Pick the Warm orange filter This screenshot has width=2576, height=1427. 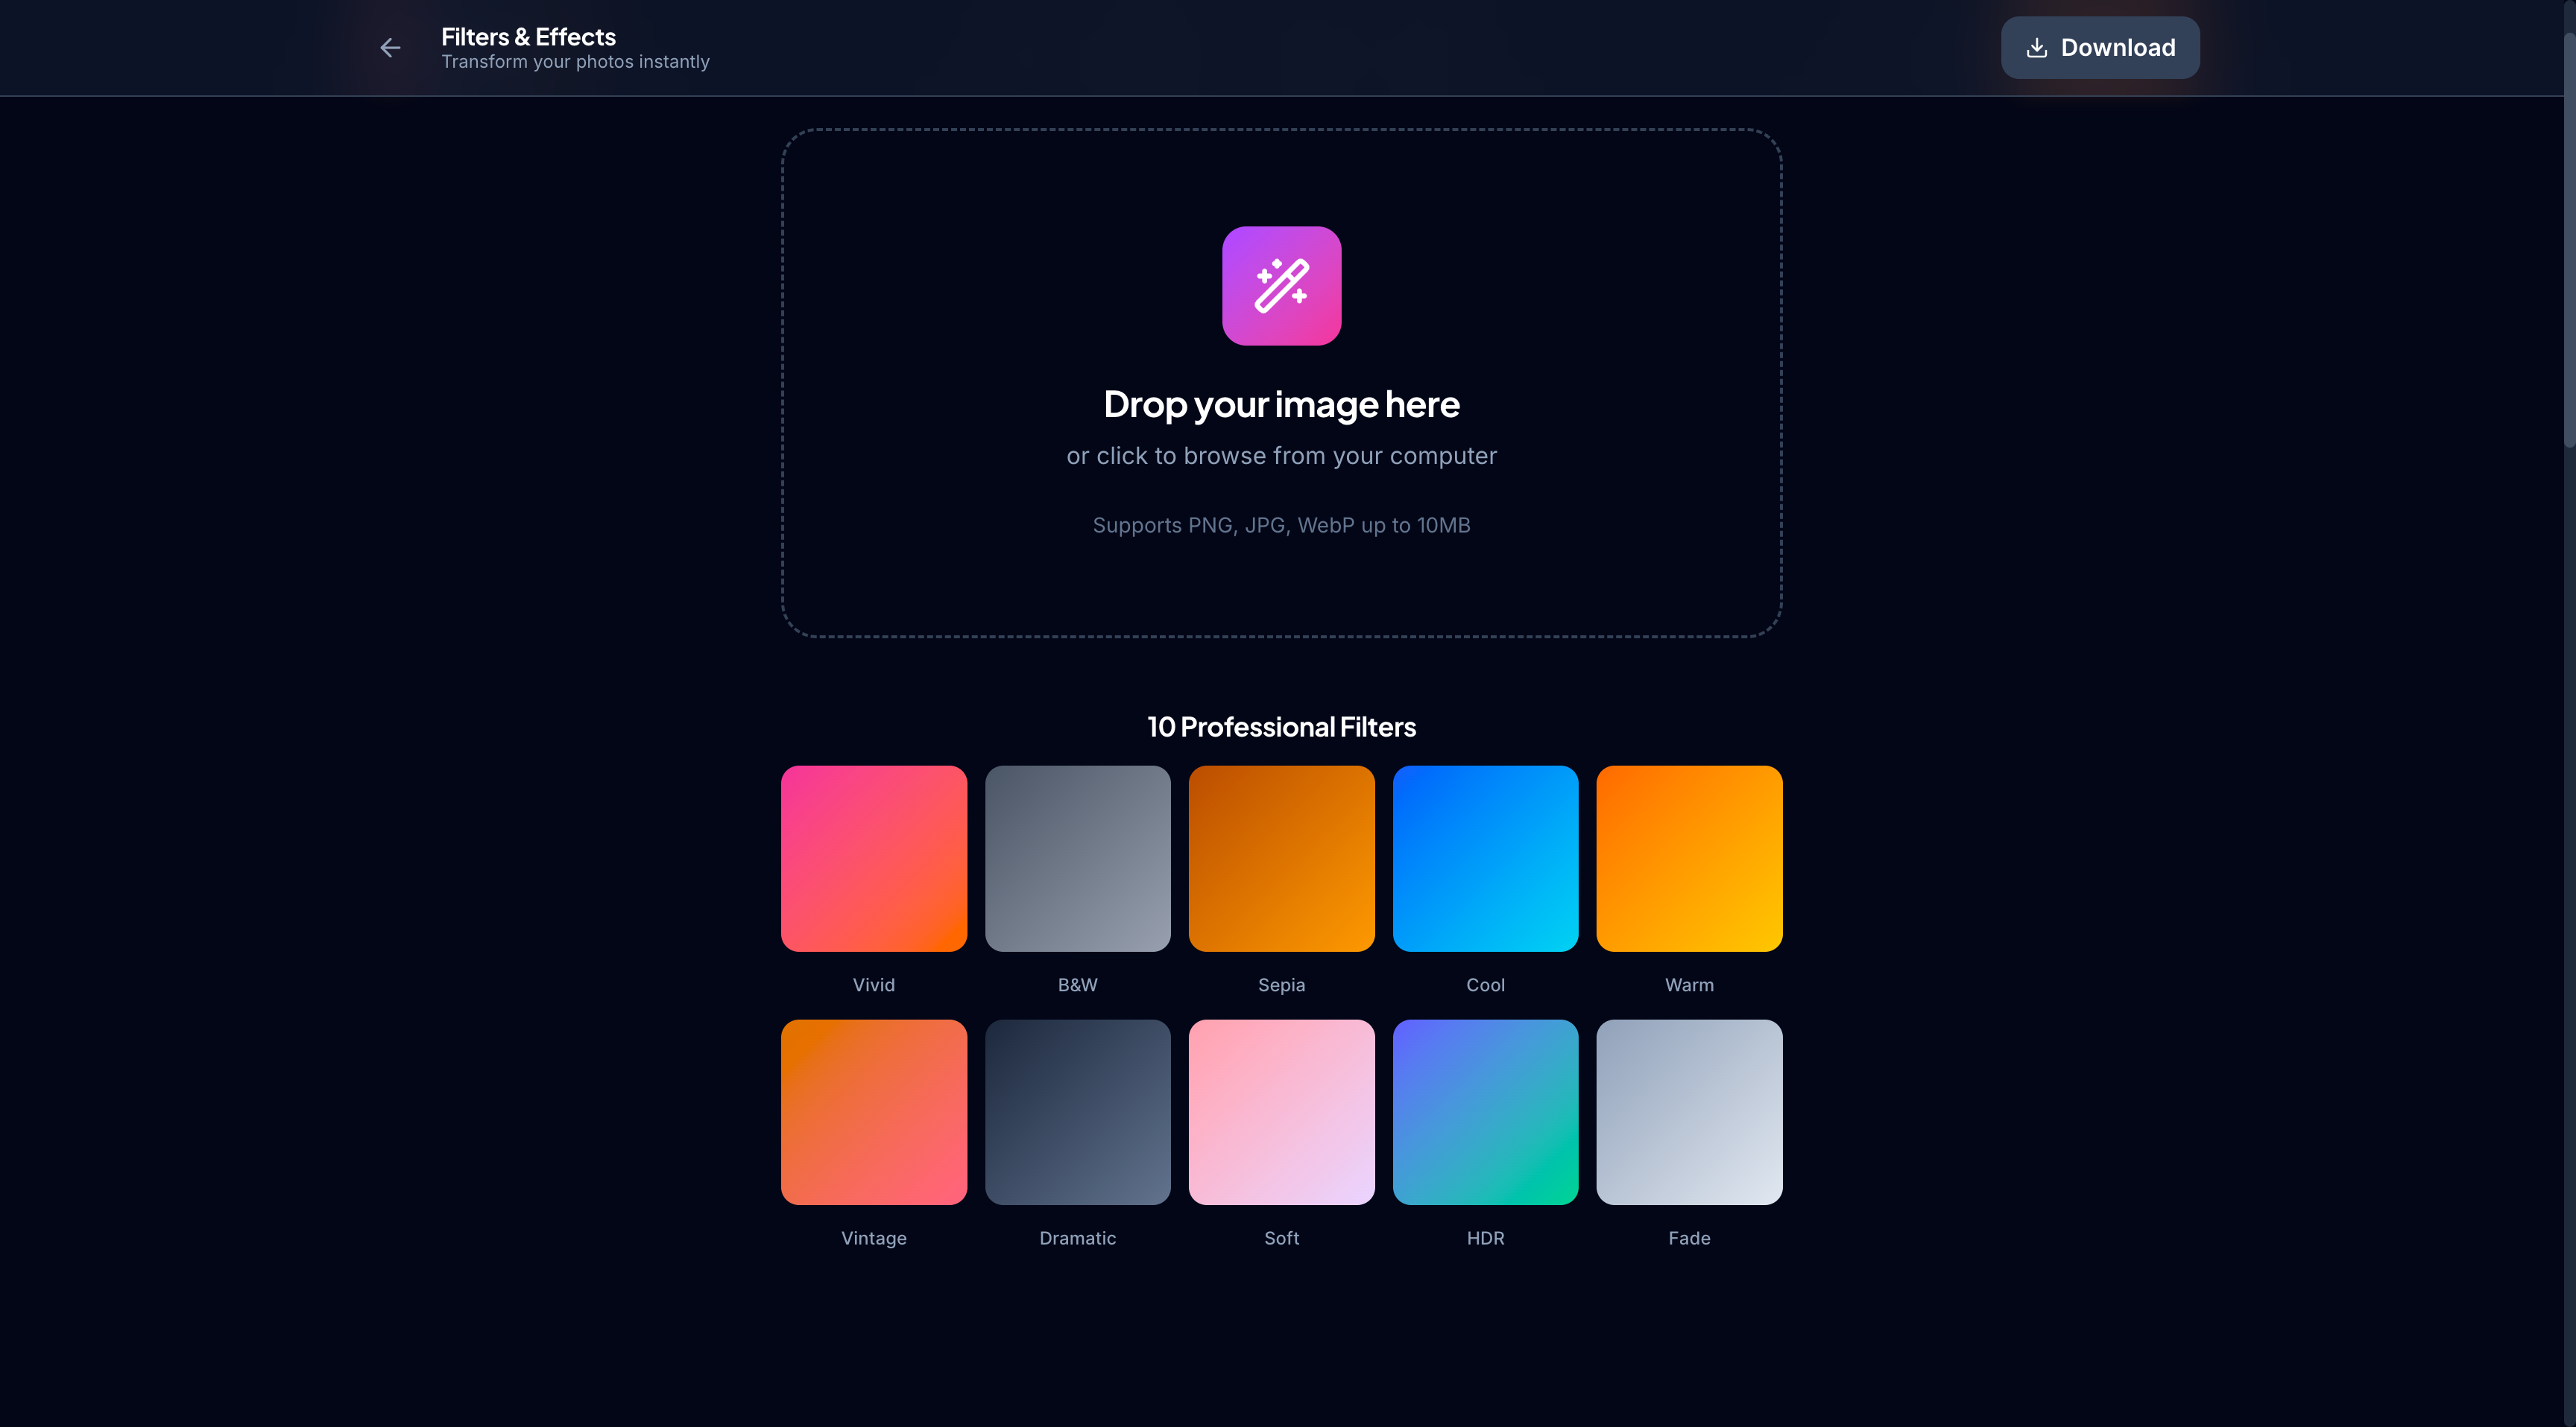click(1689, 859)
